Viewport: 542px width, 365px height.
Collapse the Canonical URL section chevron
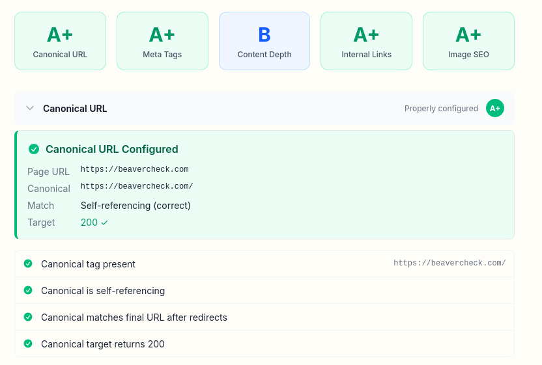(x=30, y=109)
